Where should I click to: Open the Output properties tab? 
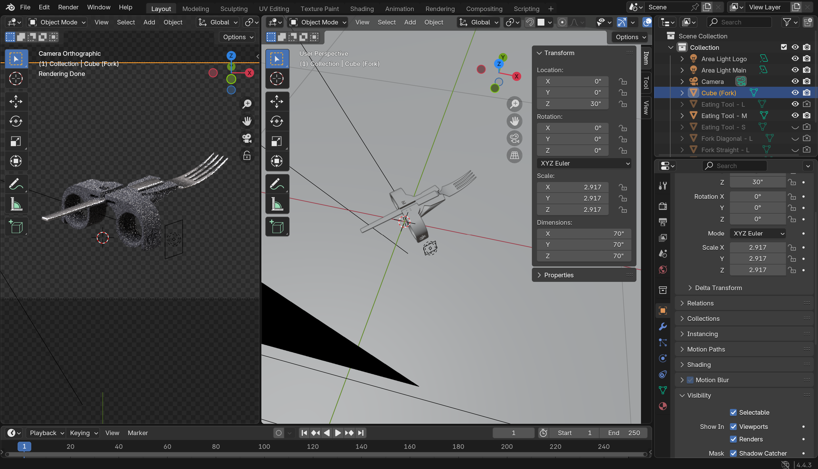click(663, 222)
